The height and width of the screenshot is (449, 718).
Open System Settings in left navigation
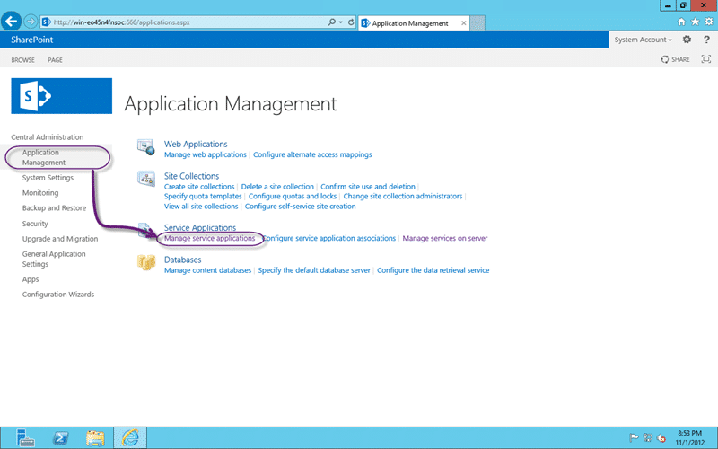pyautogui.click(x=48, y=178)
